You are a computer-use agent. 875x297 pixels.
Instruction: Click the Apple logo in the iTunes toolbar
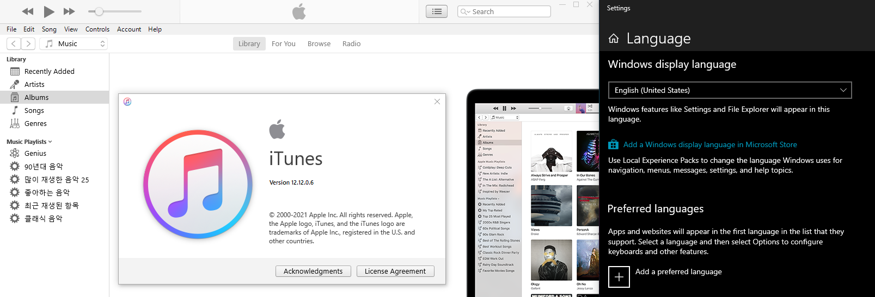pos(299,11)
